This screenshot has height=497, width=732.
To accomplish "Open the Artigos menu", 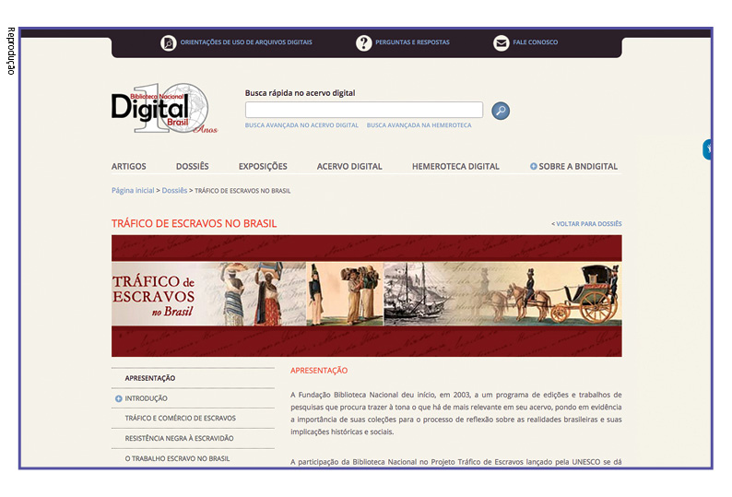I will point(129,167).
